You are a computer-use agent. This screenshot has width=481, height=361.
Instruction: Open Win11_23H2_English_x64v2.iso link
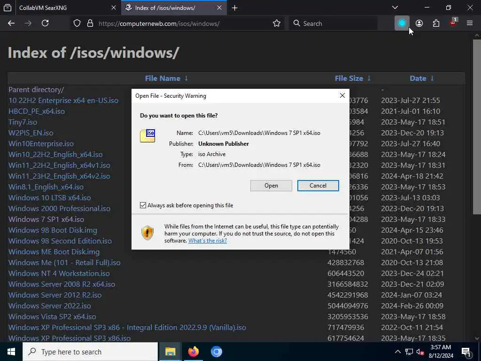click(59, 176)
